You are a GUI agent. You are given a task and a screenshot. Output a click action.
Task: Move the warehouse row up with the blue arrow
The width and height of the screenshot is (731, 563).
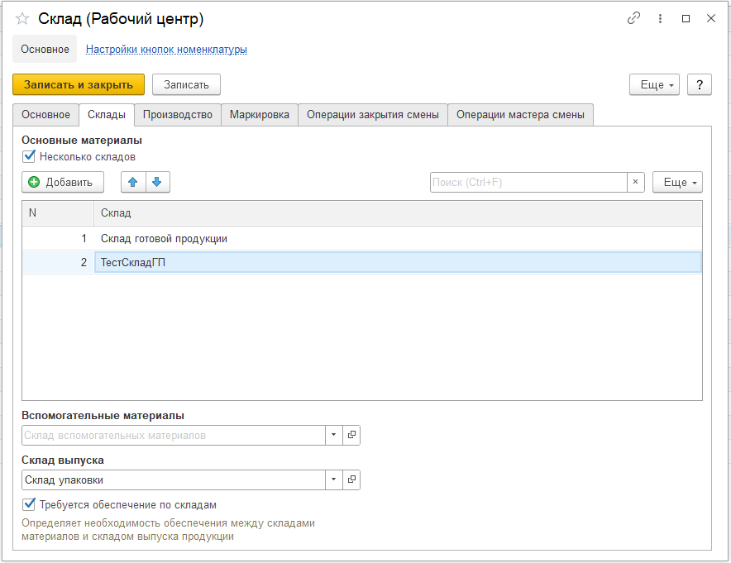point(133,182)
